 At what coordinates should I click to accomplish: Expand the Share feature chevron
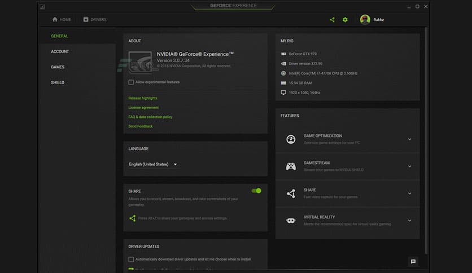(409, 193)
